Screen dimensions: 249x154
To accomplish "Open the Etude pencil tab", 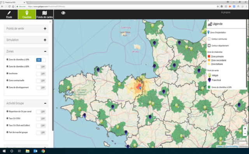I will point(9,14).
